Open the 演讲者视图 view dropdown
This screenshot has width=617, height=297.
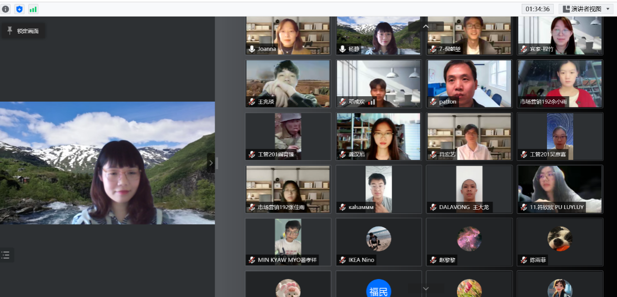[x=586, y=9]
